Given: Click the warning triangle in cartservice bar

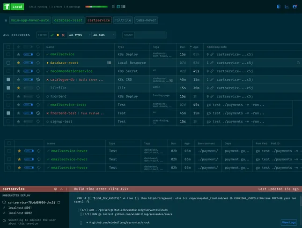Looking at the screenshot, I should click(61, 189).
